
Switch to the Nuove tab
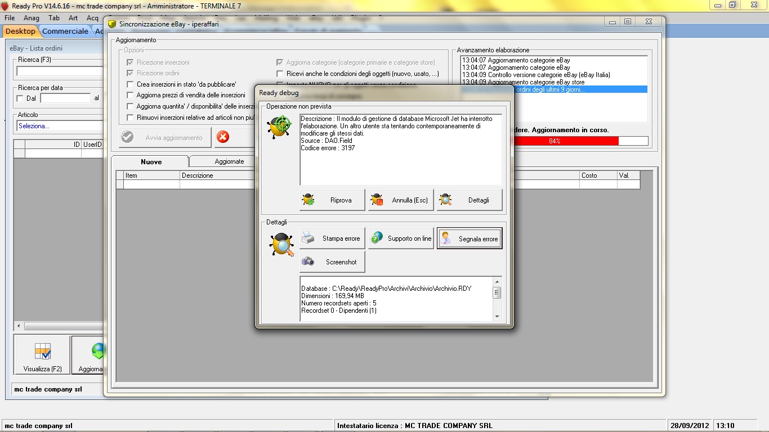pos(151,161)
